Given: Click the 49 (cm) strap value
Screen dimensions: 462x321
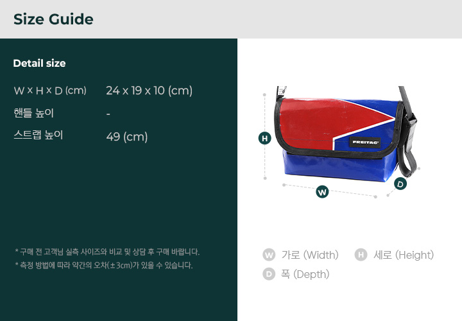Looking at the screenshot, I should coord(126,136).
